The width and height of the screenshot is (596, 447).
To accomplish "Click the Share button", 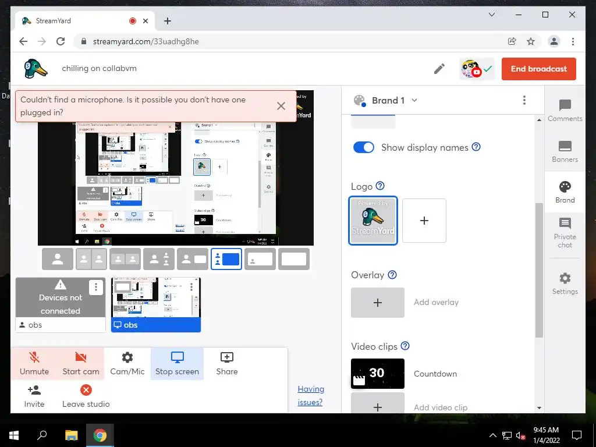I will [227, 364].
